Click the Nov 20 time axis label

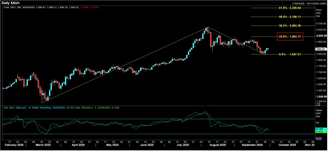[310, 145]
